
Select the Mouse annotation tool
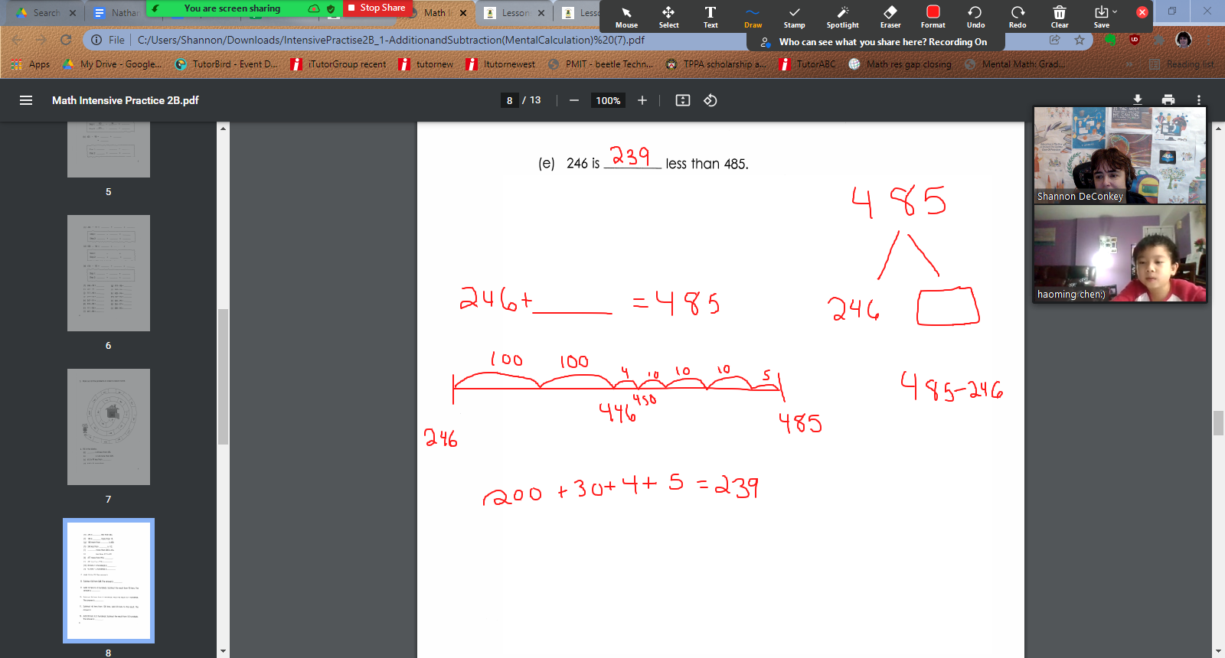(x=626, y=17)
